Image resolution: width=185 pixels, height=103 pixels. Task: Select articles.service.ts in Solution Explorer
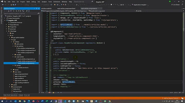point(23,68)
